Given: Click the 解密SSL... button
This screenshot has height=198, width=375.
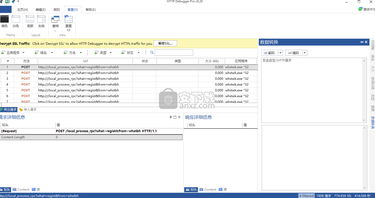Looking at the screenshot, I should [165, 43].
